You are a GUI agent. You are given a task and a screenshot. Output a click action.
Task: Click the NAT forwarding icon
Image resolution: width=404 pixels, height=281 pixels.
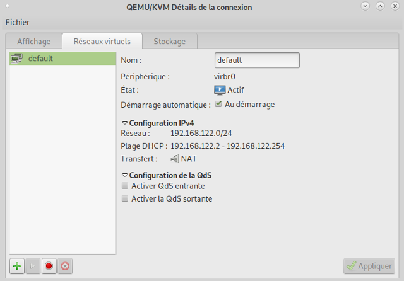(175, 159)
